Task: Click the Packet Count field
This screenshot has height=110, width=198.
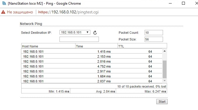Action: (154, 33)
